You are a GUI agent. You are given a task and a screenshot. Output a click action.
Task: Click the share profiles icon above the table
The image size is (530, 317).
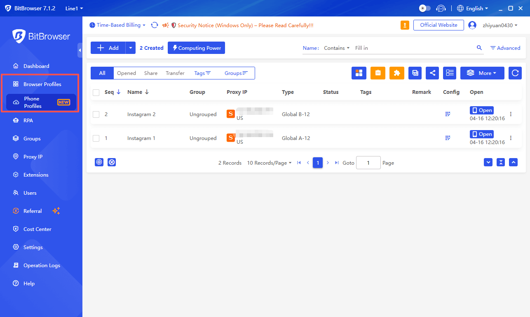click(x=432, y=73)
